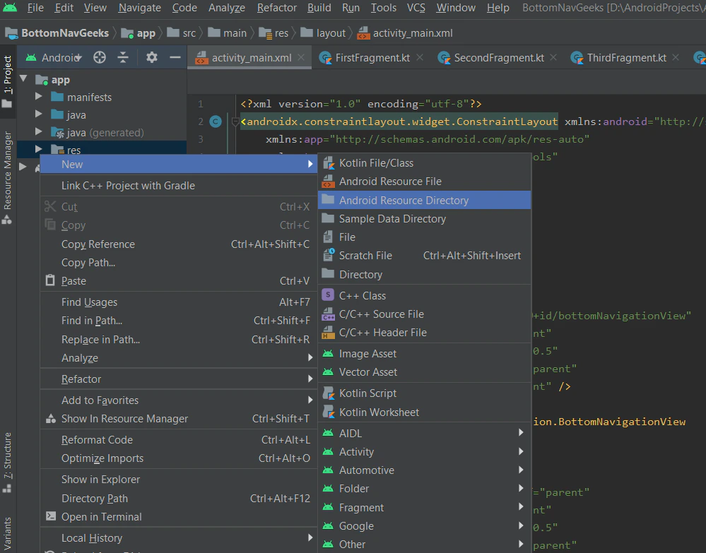Expand the Activity submenu
Viewport: 706px width, 553px height.
coord(356,452)
